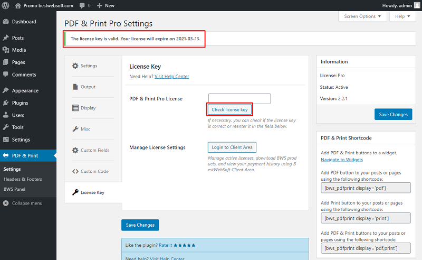This screenshot has width=422, height=260.
Task: Select the display='print' shortcode field
Action: (x=366, y=218)
